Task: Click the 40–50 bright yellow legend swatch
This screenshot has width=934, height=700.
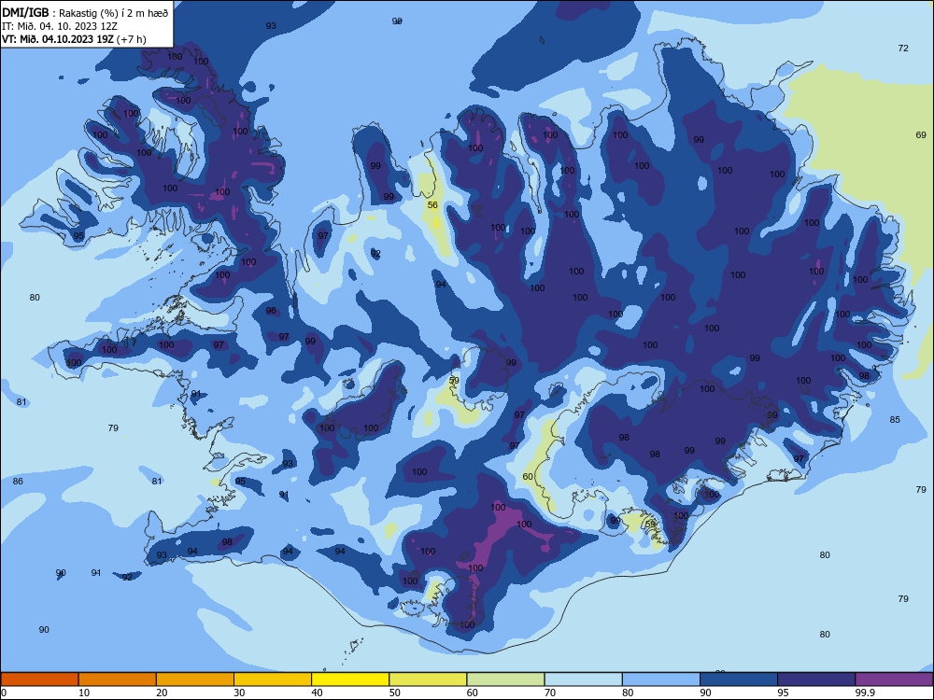Action: pyautogui.click(x=350, y=679)
